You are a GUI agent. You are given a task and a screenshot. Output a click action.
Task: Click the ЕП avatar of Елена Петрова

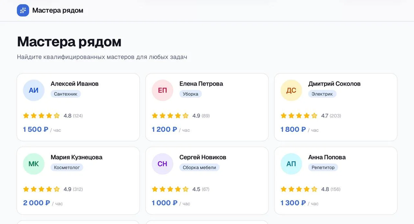pos(162,90)
